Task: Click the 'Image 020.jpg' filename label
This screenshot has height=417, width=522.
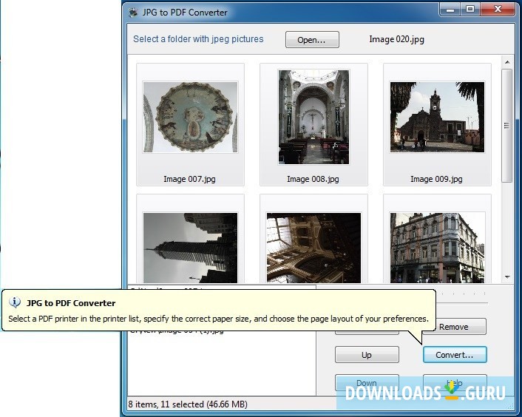Action: [396, 39]
